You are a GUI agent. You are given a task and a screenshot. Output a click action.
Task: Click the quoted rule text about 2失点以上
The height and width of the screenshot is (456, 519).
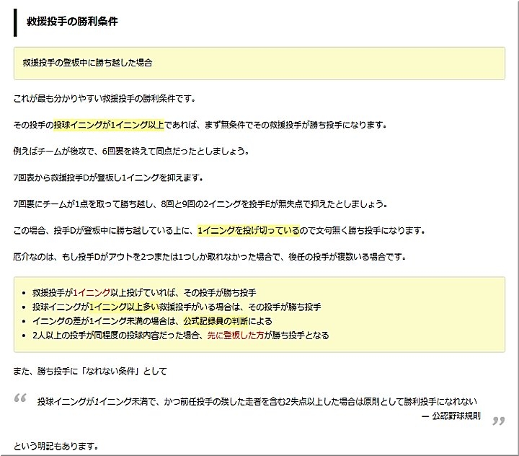pyautogui.click(x=257, y=401)
